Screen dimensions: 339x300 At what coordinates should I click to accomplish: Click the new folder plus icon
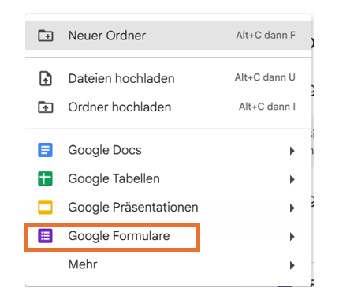coord(46,36)
